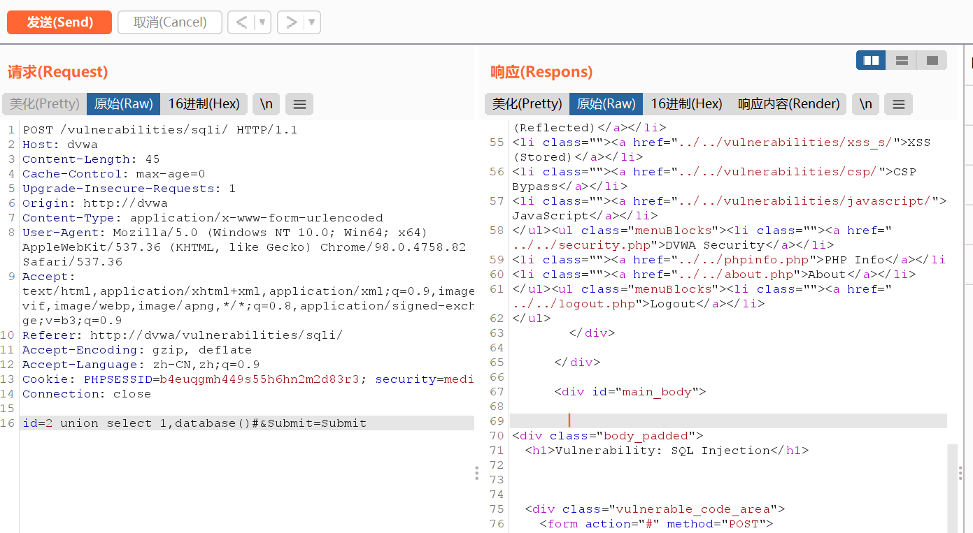Click the 'POST /vulnerabilities/sqli/ HTTP/1.1' line
Viewport: 973px width, 533px height.
(x=160, y=130)
